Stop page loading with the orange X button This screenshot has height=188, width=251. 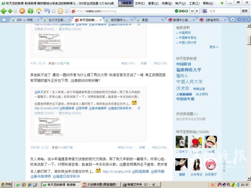click(22, 11)
